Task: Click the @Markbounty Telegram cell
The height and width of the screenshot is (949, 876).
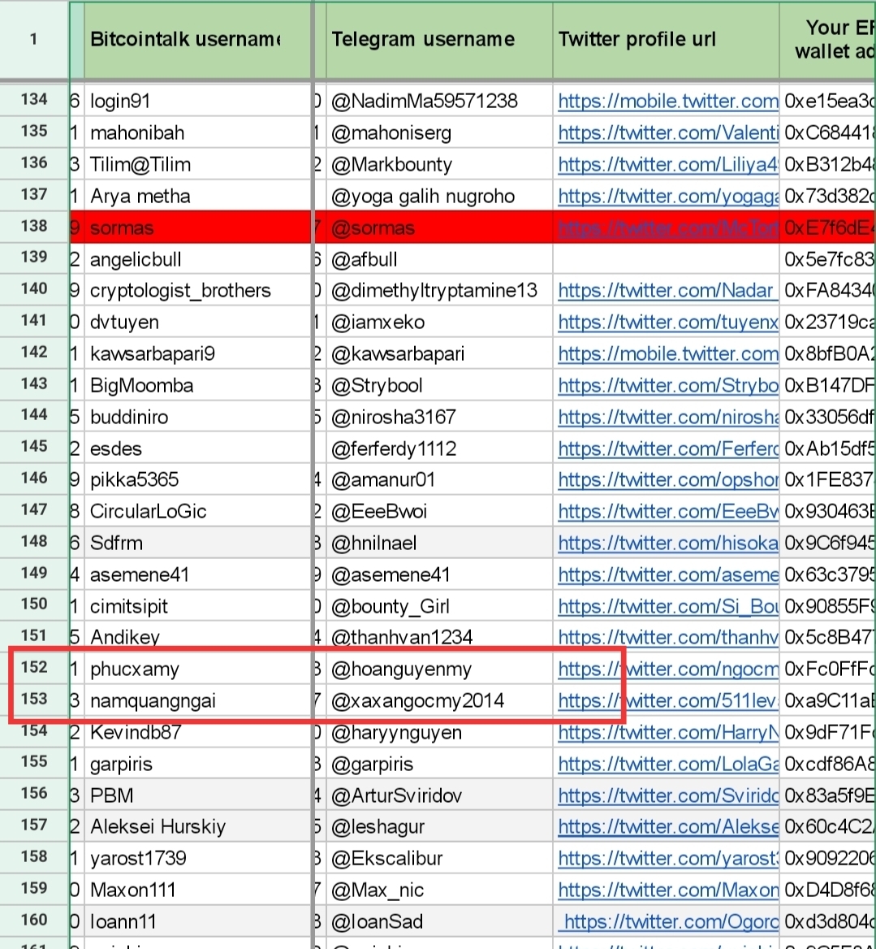Action: pos(439,164)
